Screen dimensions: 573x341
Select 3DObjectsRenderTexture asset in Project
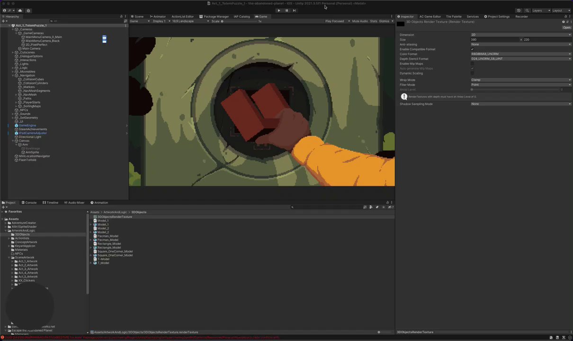(x=115, y=217)
